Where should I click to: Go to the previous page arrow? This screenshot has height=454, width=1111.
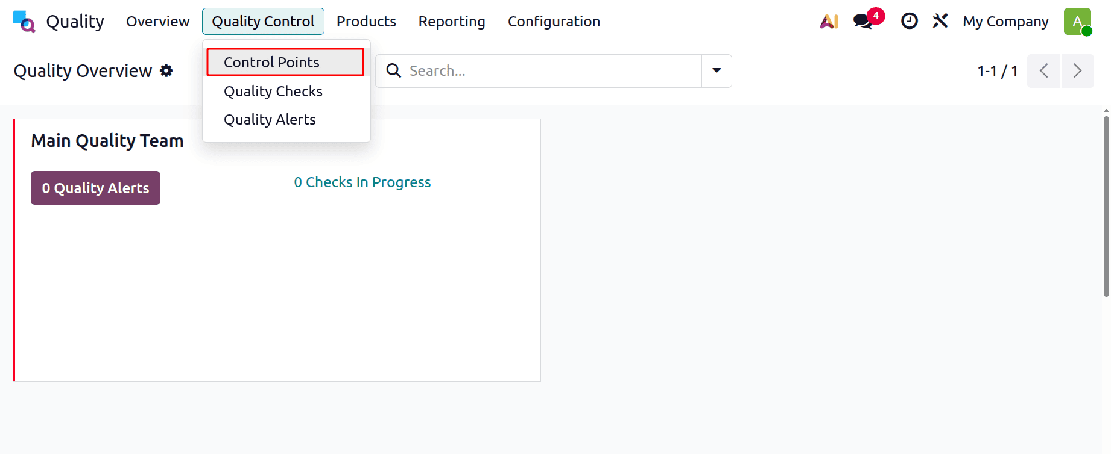click(1043, 71)
